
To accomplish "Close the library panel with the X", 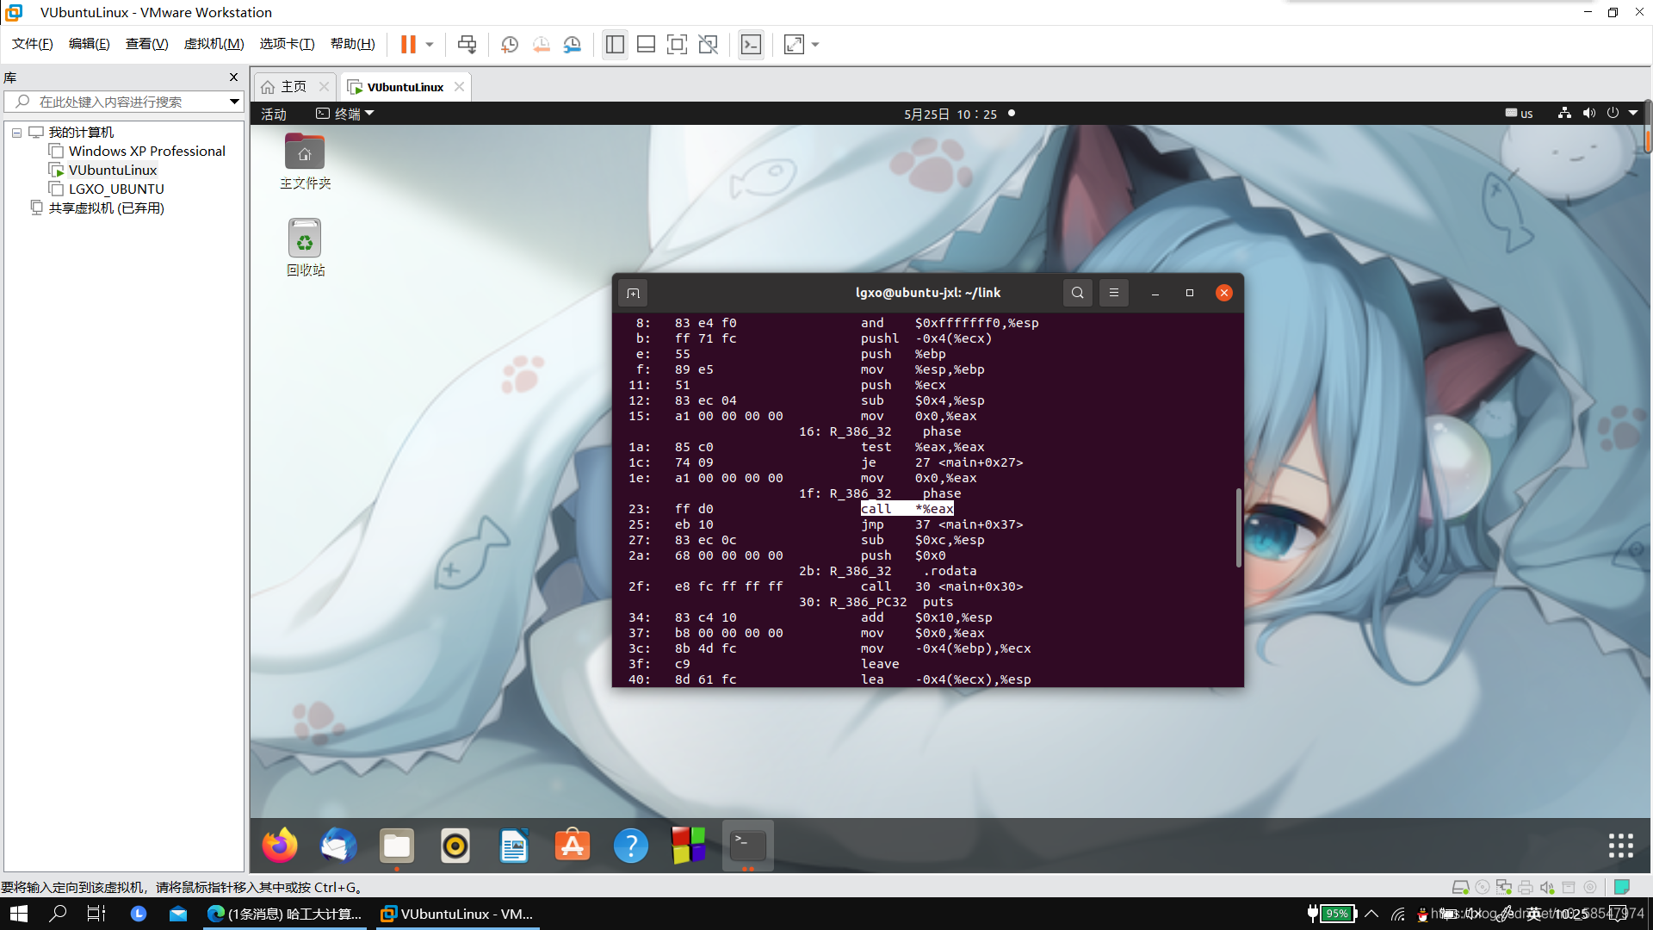I will [x=233, y=77].
